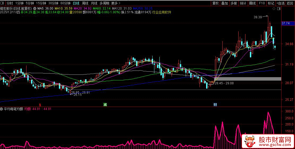295x149 pixels.
Task: Open the 更多 periods dropdown
Action: click(x=116, y=3)
